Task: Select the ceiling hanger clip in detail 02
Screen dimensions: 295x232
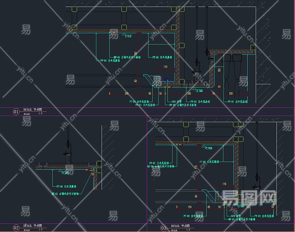Action: pyautogui.click(x=68, y=155)
